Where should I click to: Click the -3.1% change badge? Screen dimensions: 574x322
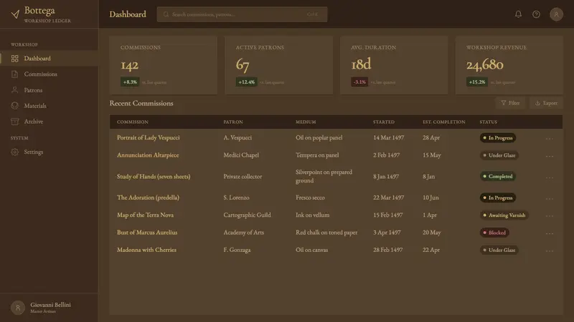click(x=359, y=82)
